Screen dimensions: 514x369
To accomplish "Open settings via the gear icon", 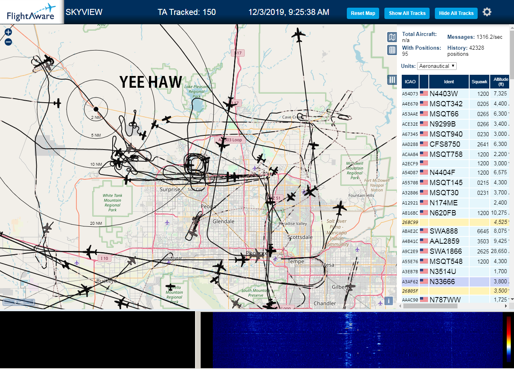I will [487, 12].
